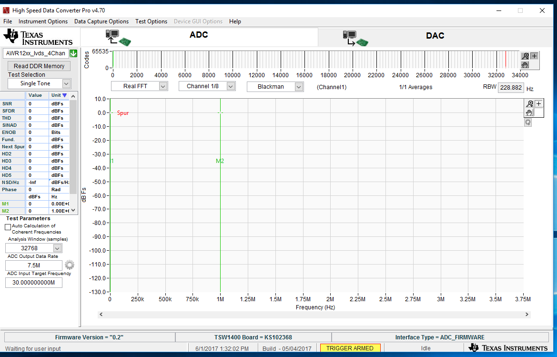
Task: Click the TRIGGER ARMED status indicator
Action: pos(350,348)
